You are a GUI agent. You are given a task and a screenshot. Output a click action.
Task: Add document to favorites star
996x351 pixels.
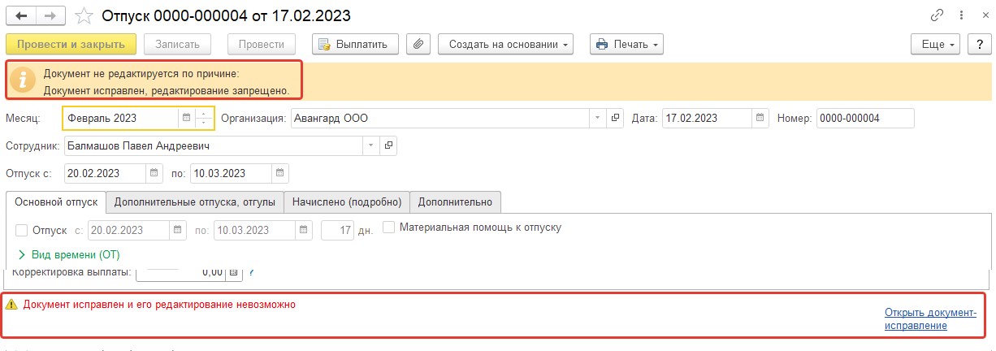(84, 15)
